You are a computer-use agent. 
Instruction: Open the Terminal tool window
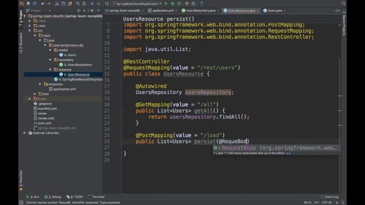[96, 197]
